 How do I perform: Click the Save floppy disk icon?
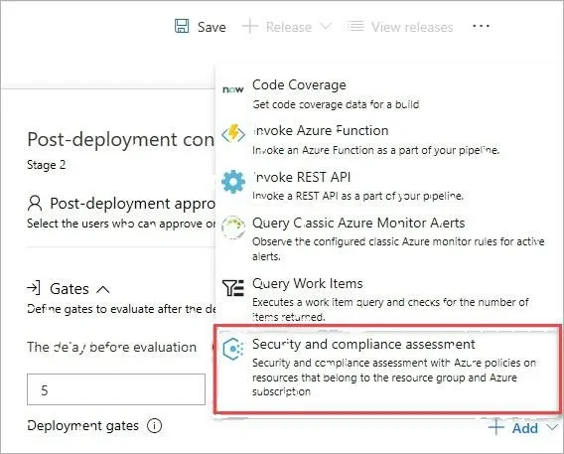click(x=182, y=26)
